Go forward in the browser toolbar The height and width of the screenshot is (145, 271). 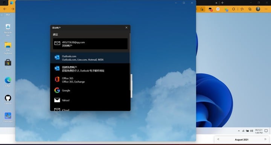[13, 9]
